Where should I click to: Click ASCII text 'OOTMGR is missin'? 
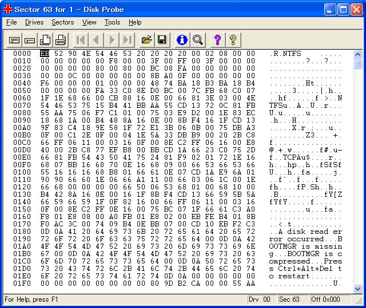pyautogui.click(x=305, y=246)
